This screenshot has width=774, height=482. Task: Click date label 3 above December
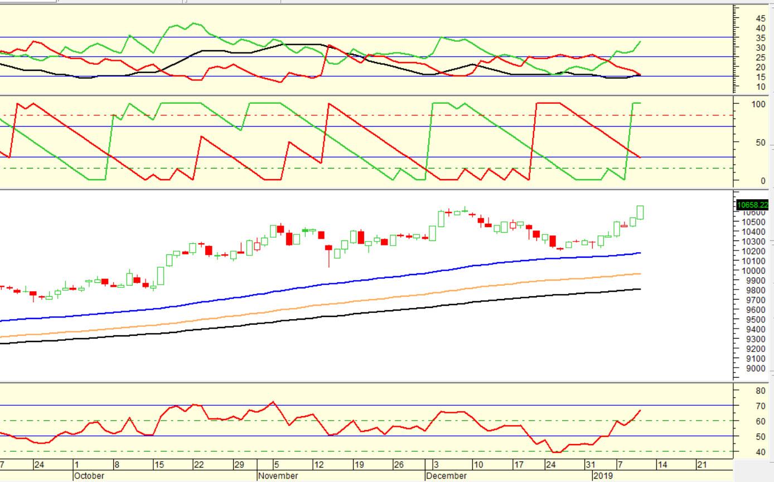click(437, 465)
